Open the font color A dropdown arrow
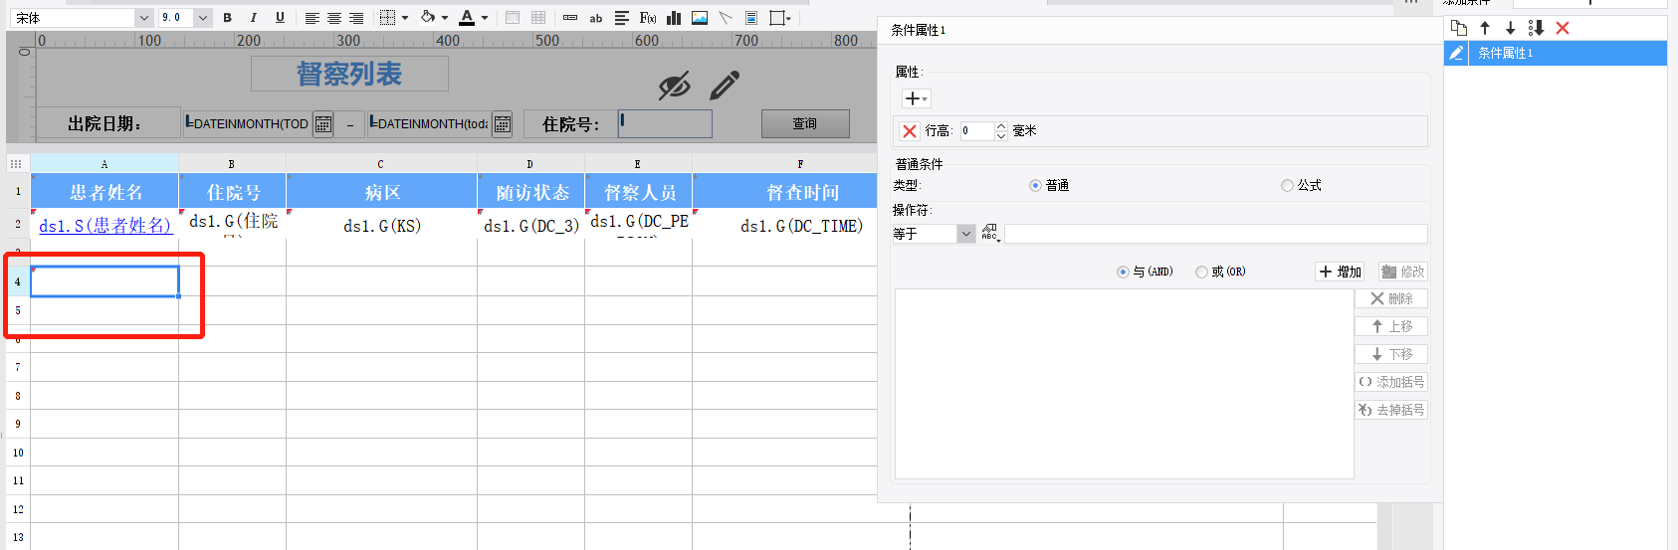Screen dimensions: 1678x550 pyautogui.click(x=485, y=18)
